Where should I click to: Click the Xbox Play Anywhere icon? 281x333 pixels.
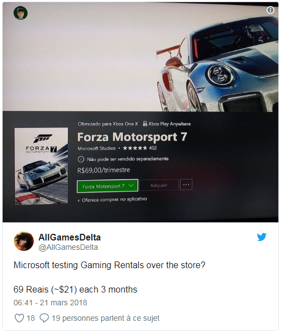(145, 124)
